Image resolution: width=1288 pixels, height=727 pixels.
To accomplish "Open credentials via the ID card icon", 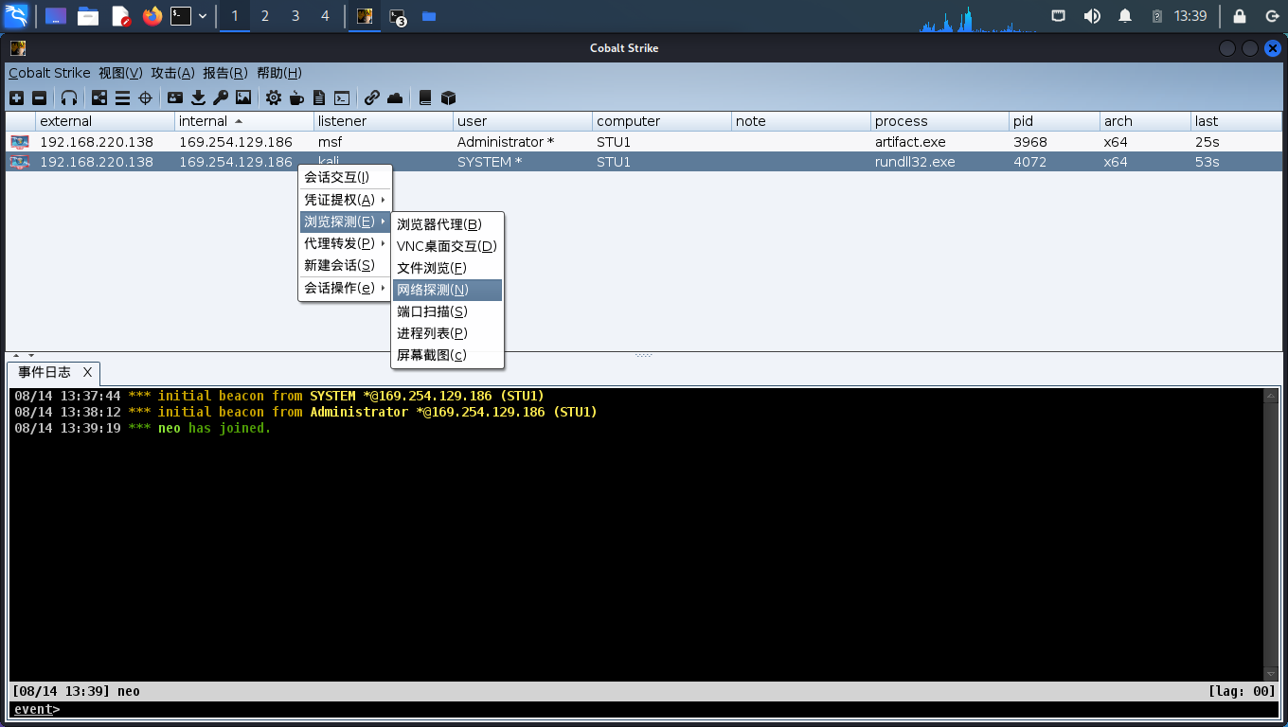I will [175, 98].
